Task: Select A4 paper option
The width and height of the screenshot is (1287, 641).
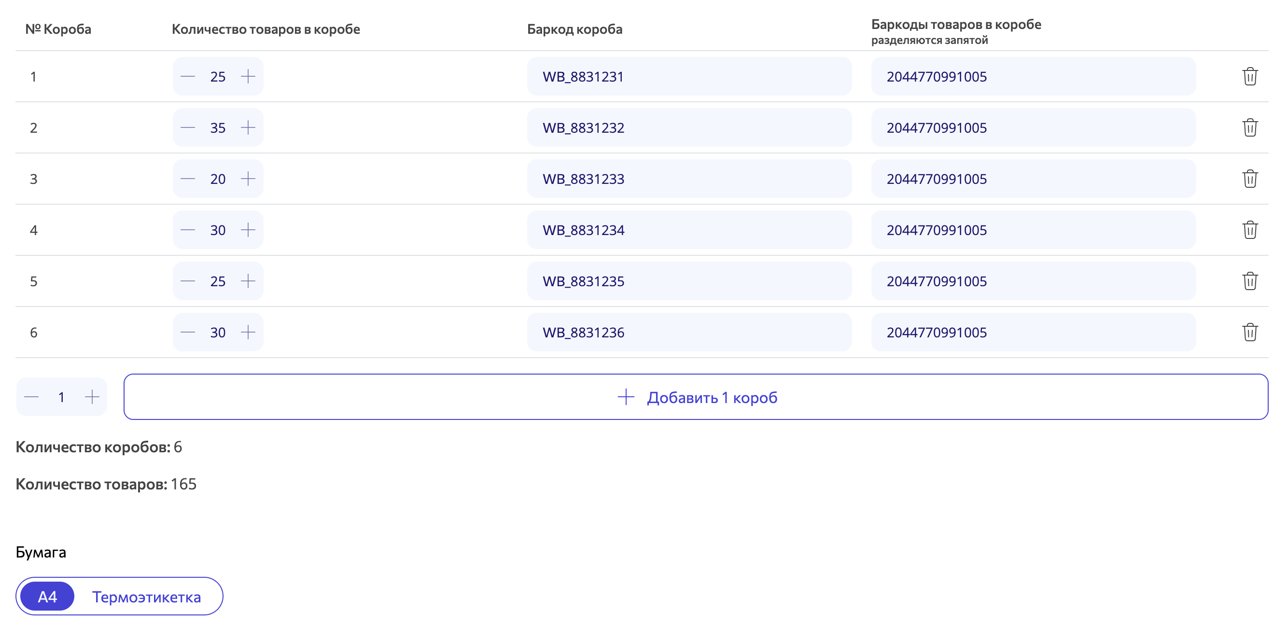Action: (x=47, y=596)
